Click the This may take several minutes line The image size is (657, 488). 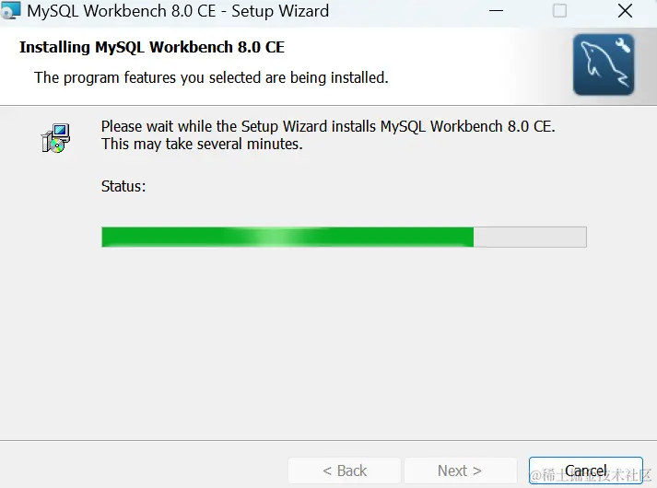click(202, 144)
